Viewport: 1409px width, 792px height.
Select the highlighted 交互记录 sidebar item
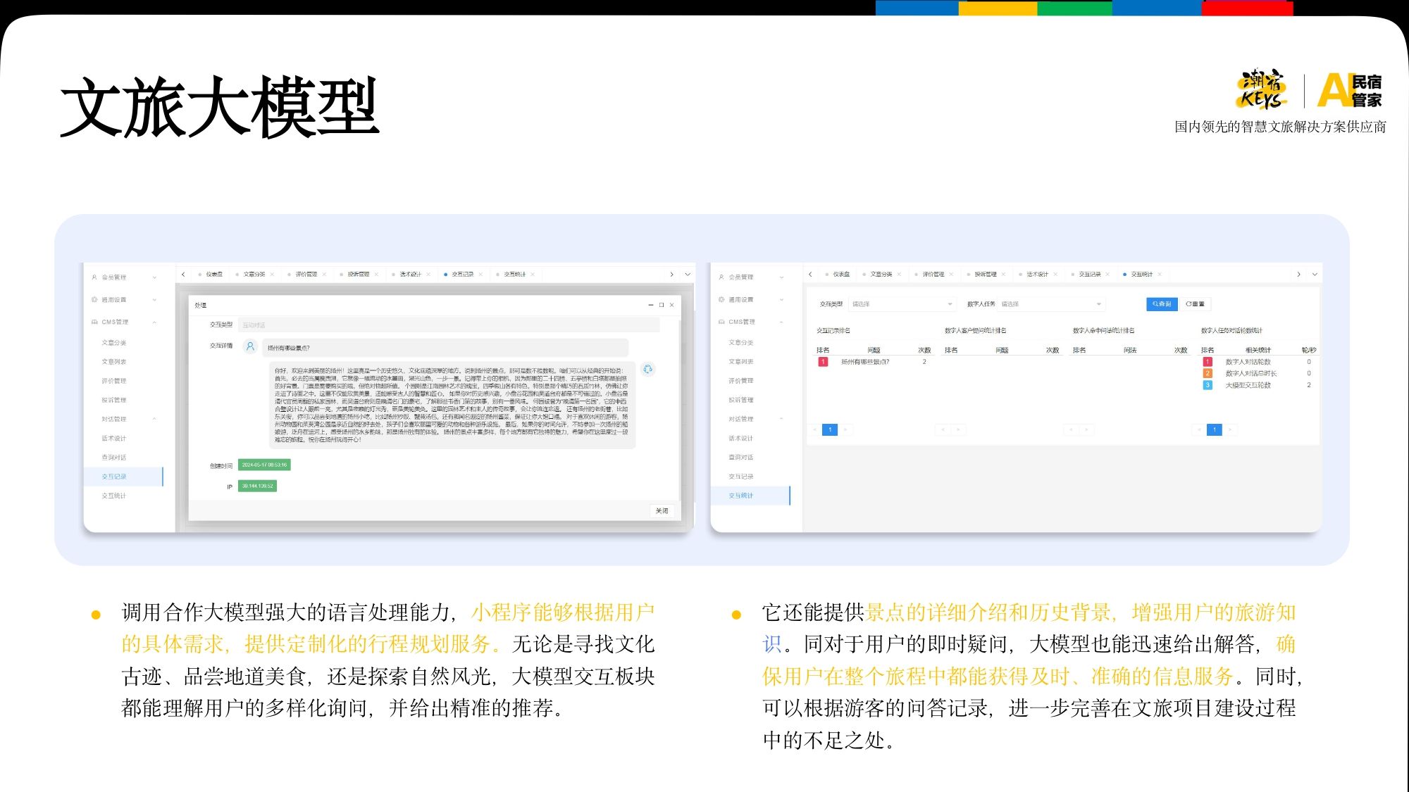tap(114, 477)
